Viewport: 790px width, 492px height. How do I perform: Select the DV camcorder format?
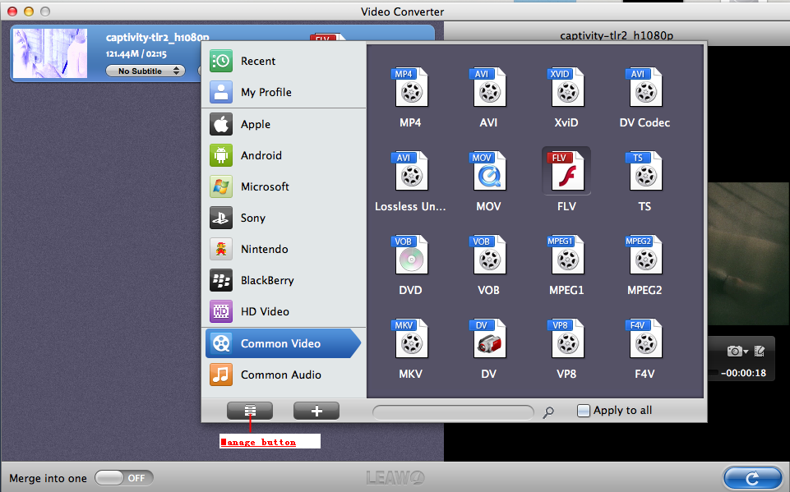click(488, 339)
